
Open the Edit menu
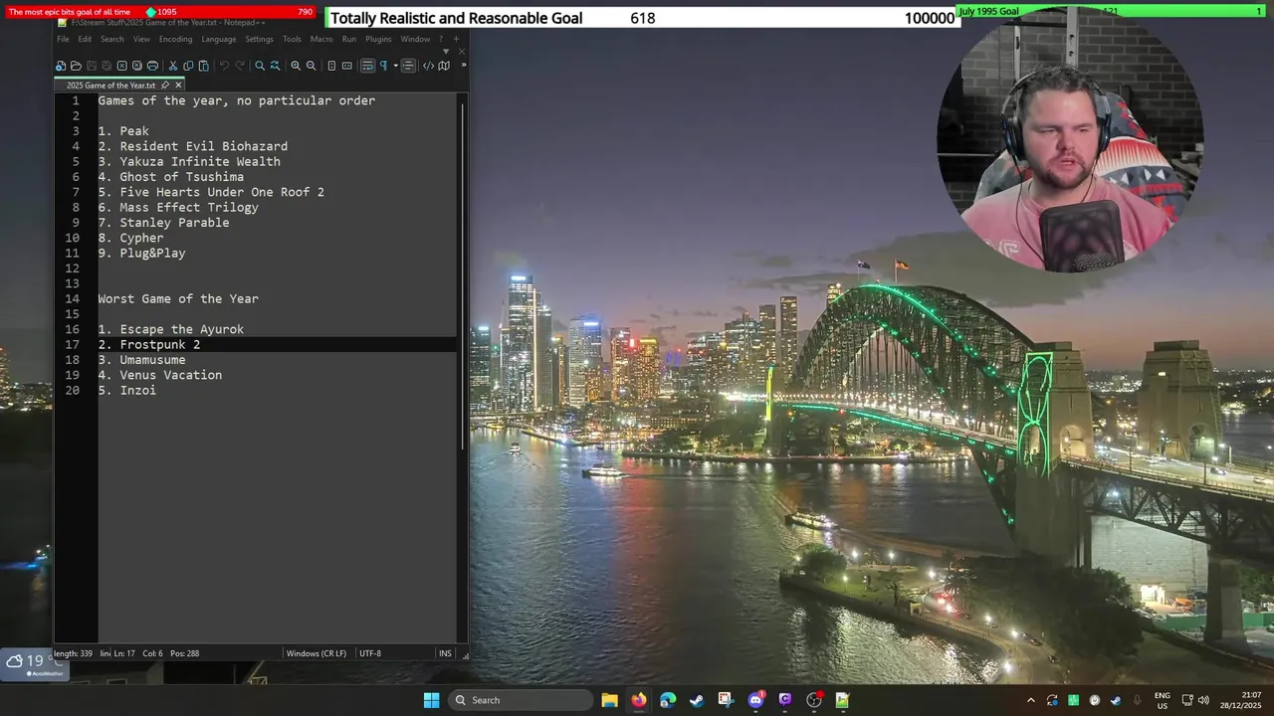click(x=85, y=39)
